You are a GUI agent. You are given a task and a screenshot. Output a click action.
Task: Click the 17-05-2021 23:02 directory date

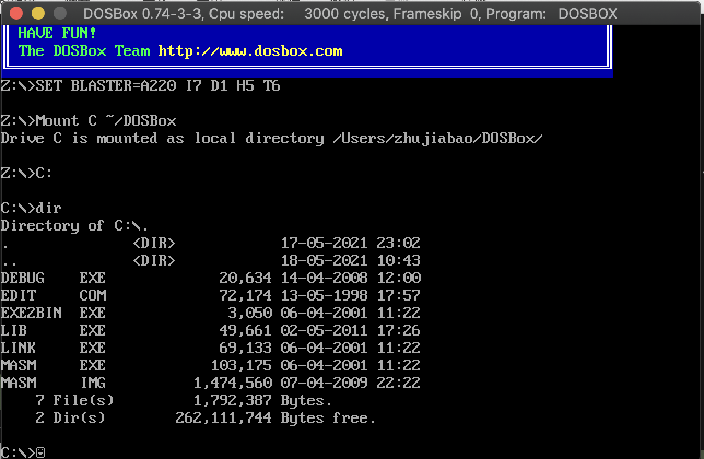pyautogui.click(x=350, y=243)
